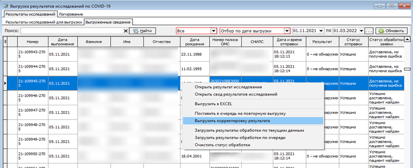The width and height of the screenshot is (413, 168).
Task: Choose Открыть результат исследования menu entry
Action: (228, 87)
